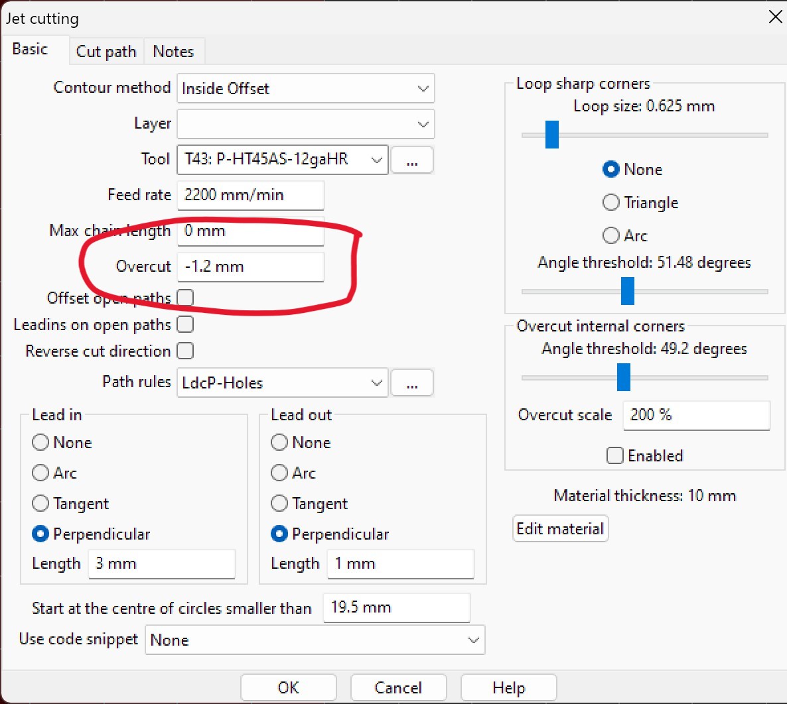Open the Layer dropdown list

pos(305,124)
